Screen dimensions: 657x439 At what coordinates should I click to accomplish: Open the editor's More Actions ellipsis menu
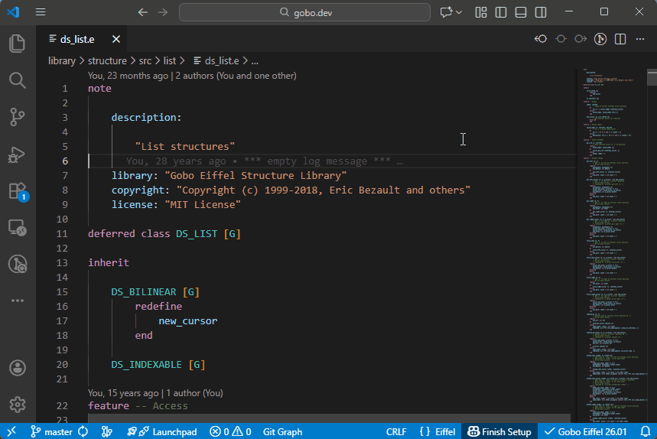[x=640, y=39]
